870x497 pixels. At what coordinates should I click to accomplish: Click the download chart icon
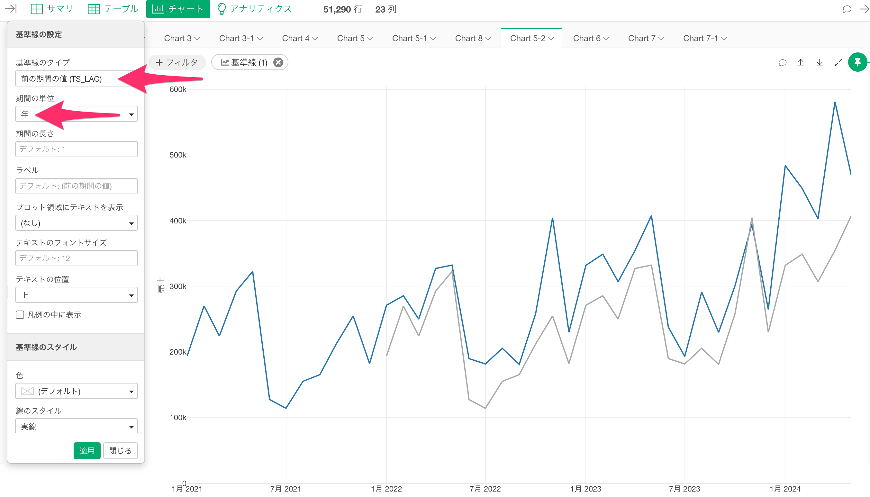(819, 62)
